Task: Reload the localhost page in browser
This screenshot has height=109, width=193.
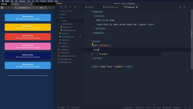Action: (8, 8)
